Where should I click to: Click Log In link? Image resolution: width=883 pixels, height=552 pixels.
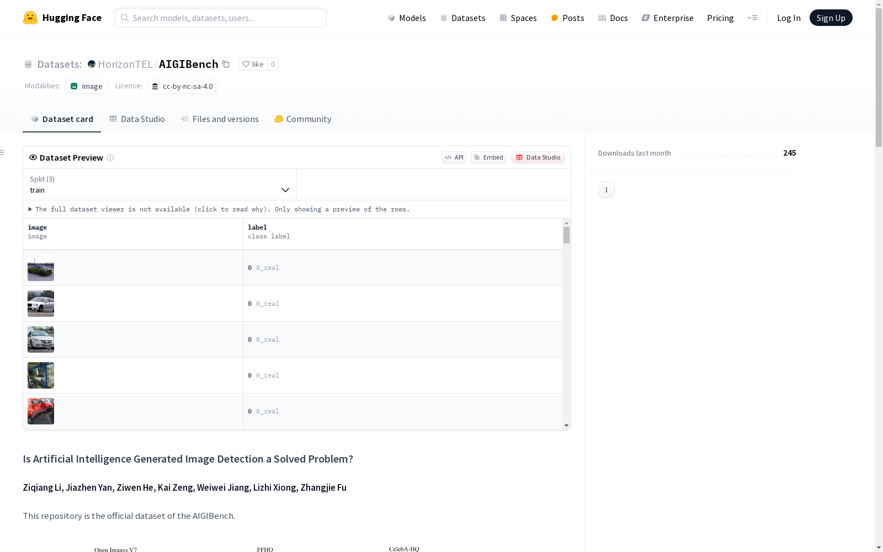pos(789,18)
